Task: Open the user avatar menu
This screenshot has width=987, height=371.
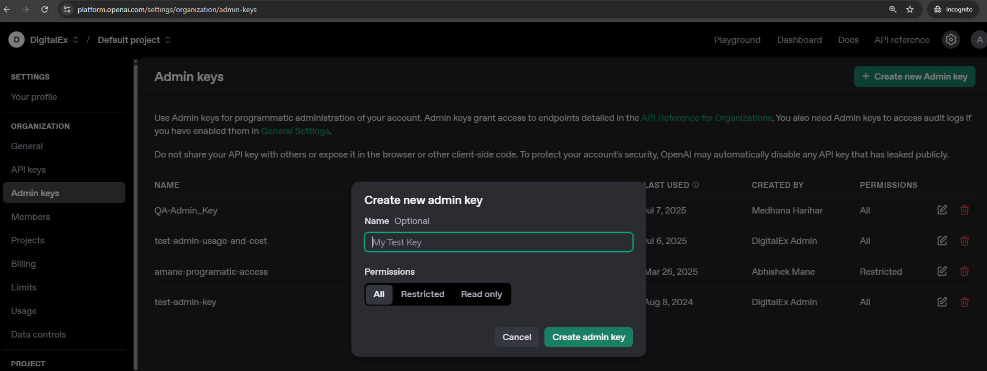Action: [x=979, y=40]
